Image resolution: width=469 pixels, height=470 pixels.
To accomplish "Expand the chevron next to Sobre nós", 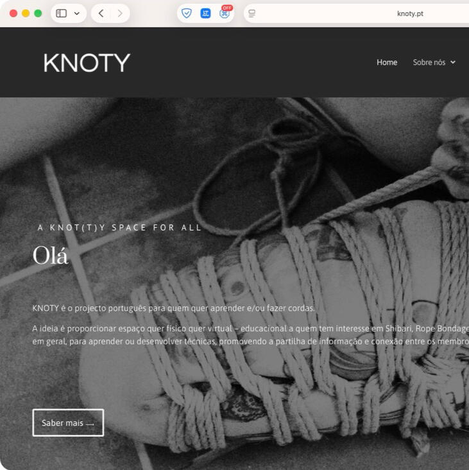I will [452, 62].
